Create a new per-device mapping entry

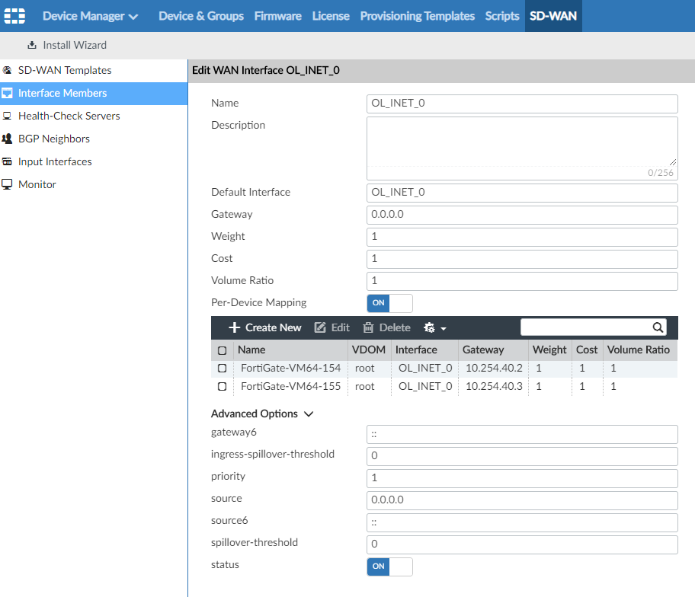coord(264,327)
